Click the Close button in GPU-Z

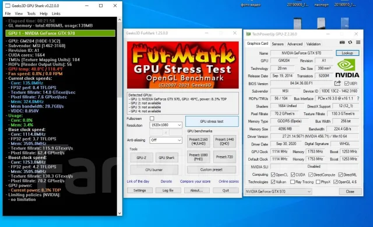[x=350, y=191]
